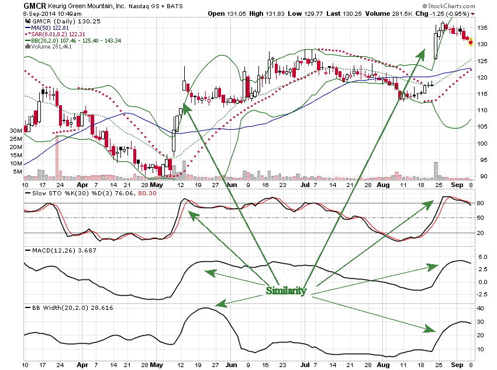The width and height of the screenshot is (497, 370).
Task: Click the Nasdaq GS + BATS exchange label
Action: [156, 6]
